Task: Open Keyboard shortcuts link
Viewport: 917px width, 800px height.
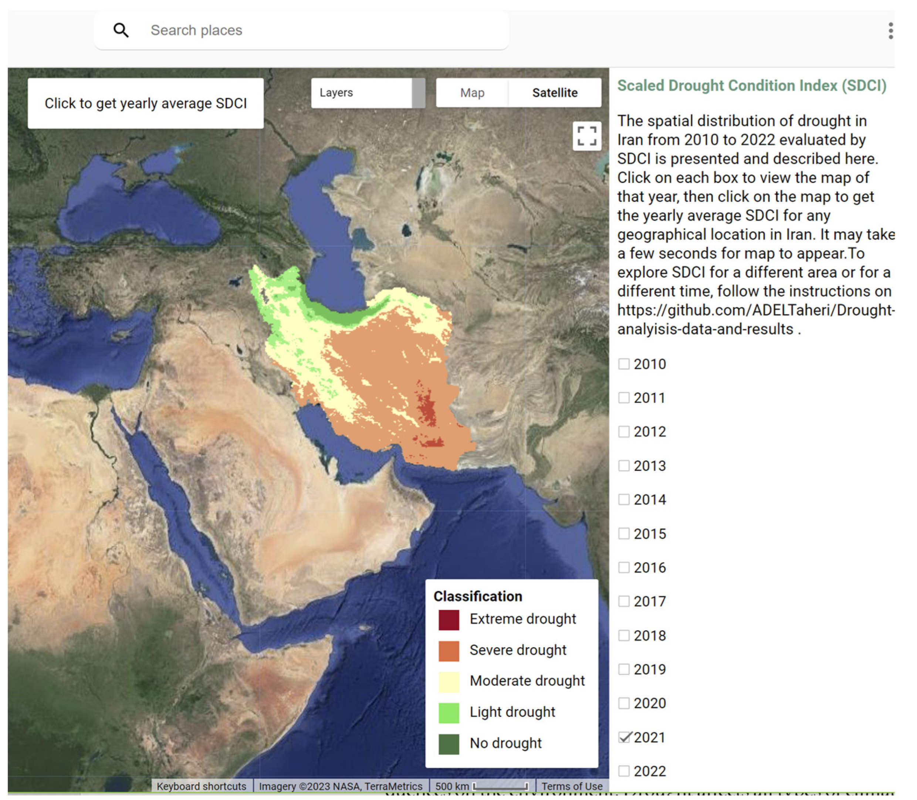Action: pos(202,786)
